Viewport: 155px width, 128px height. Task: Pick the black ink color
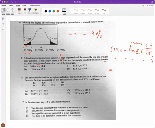pyautogui.click(x=46, y=11)
